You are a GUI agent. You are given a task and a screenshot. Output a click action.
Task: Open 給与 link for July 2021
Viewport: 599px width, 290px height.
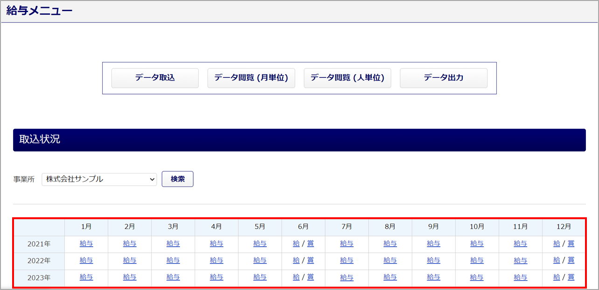347,243
